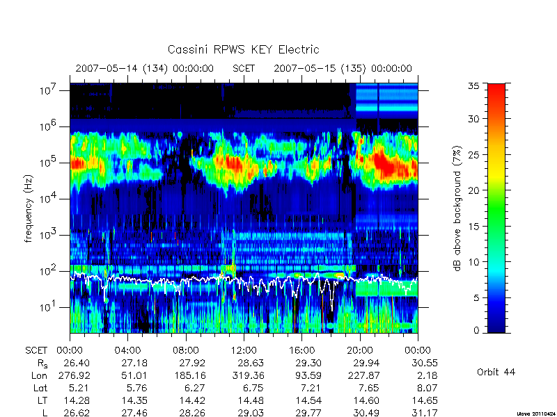The image size is (557, 417).
Task: Click the Rs value 28.63
Action: pos(251,363)
